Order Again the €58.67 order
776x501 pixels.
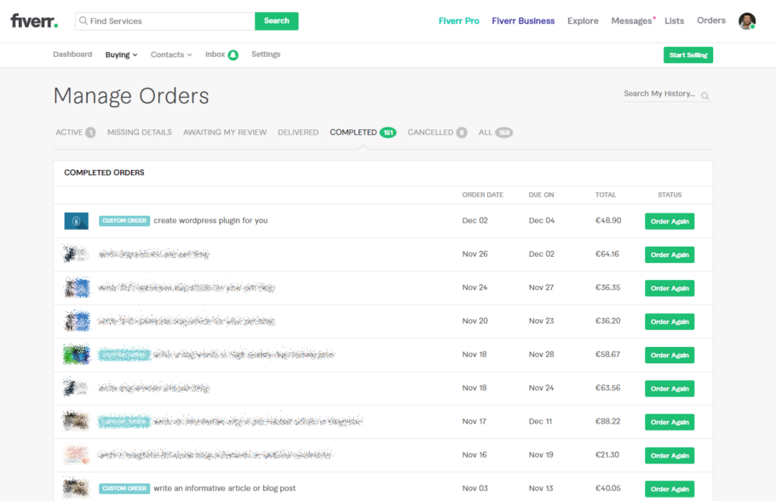[670, 356]
